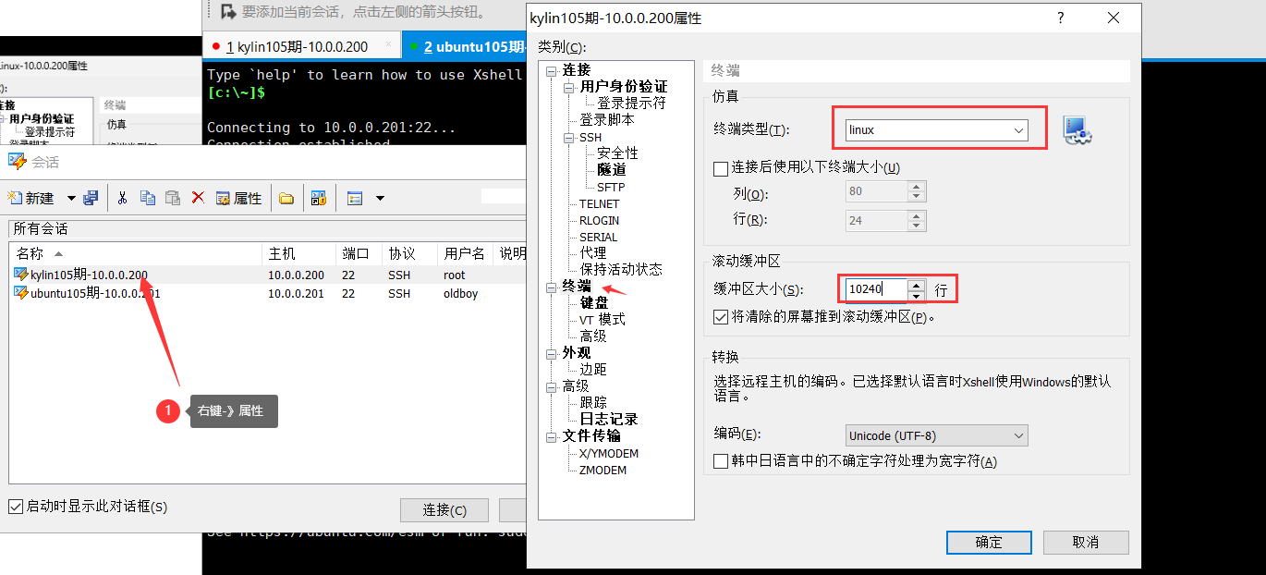Click the red X delete session icon

pos(198,198)
